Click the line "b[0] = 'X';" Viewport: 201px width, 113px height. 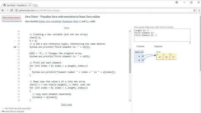36,53
